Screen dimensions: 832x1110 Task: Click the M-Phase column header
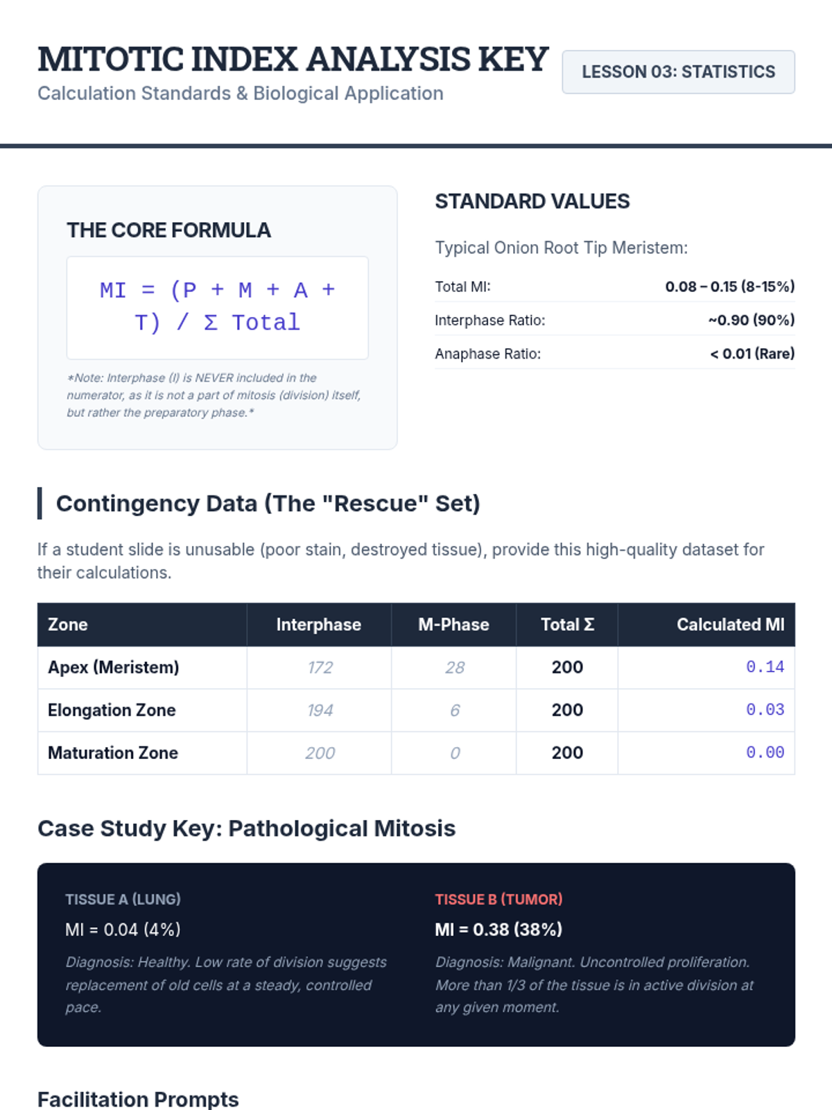click(453, 624)
